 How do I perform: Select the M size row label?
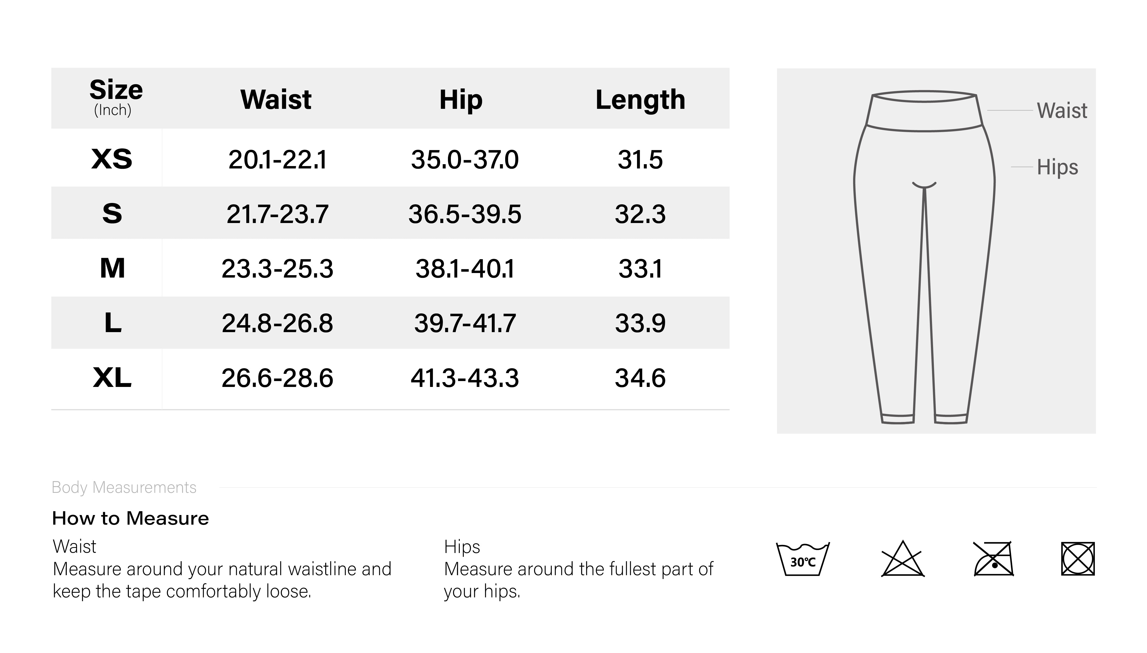[x=112, y=268]
